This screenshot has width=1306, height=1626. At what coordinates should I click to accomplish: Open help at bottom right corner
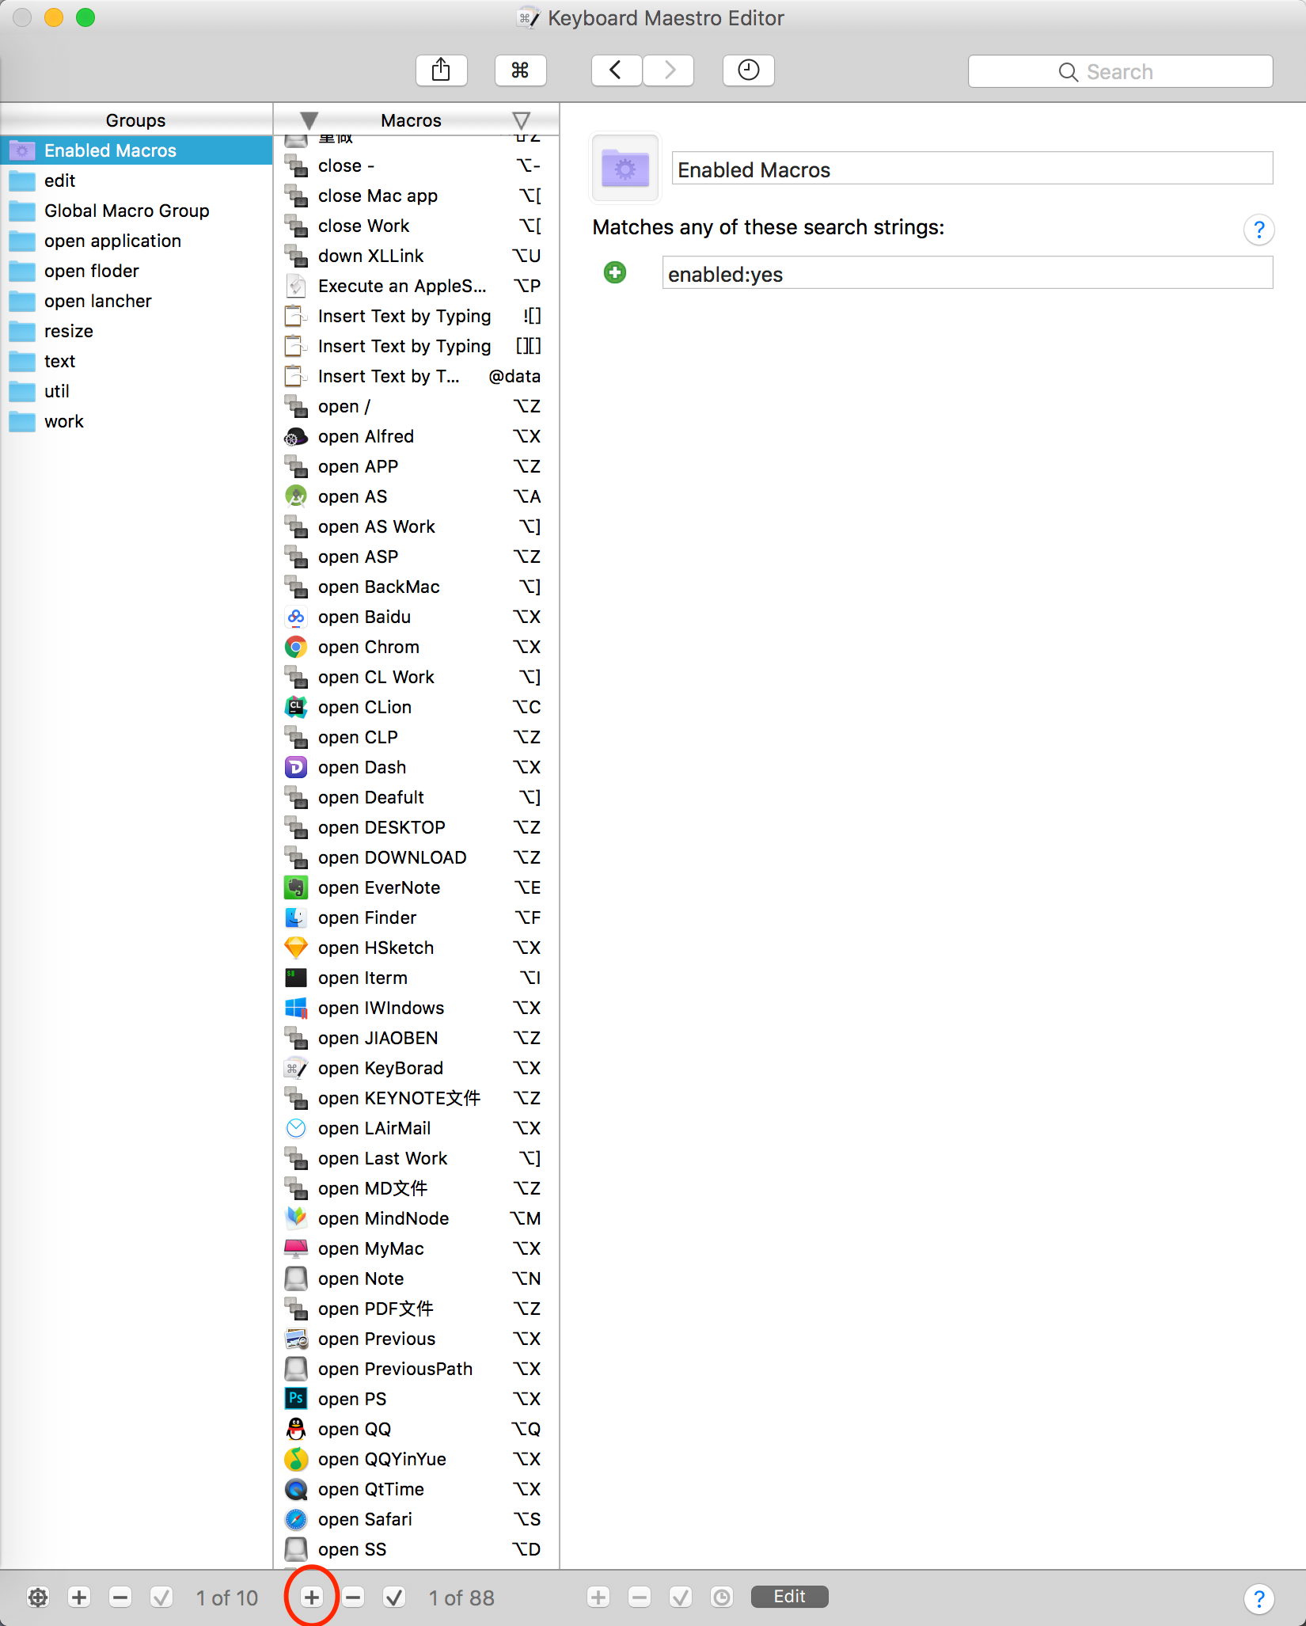click(1259, 1598)
